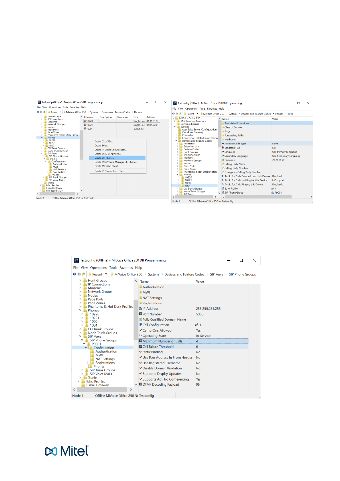Open the Favorites menu in the SIP Phone Groups window
This screenshot has width=340, height=481.
click(x=126, y=268)
